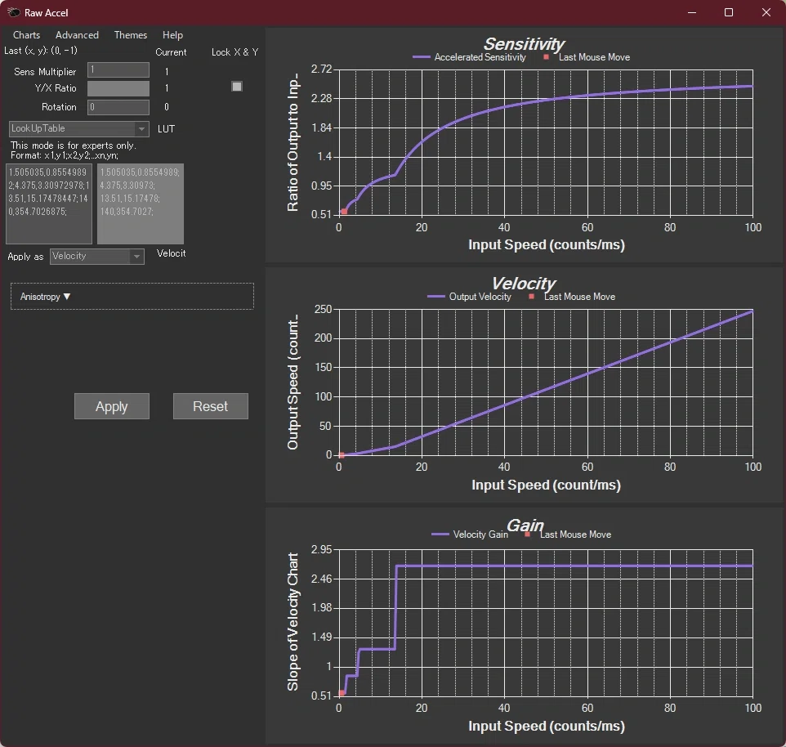The height and width of the screenshot is (747, 786).
Task: Click the 'This mode is for experts only.' note
Action: (x=74, y=145)
